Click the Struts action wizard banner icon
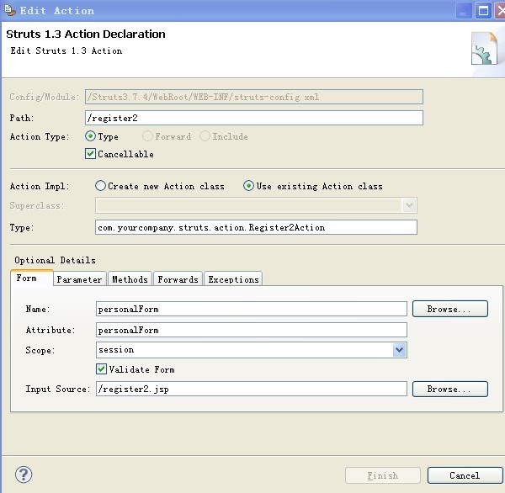Viewport: 505px width, 493px height. tap(484, 48)
